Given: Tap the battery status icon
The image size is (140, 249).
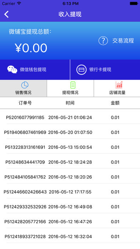Looking at the screenshot, I should 134,3.
